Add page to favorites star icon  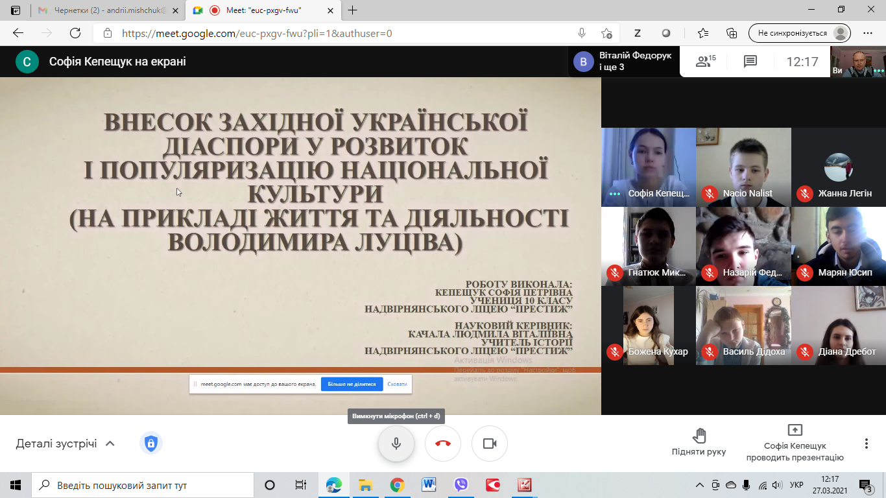click(606, 33)
